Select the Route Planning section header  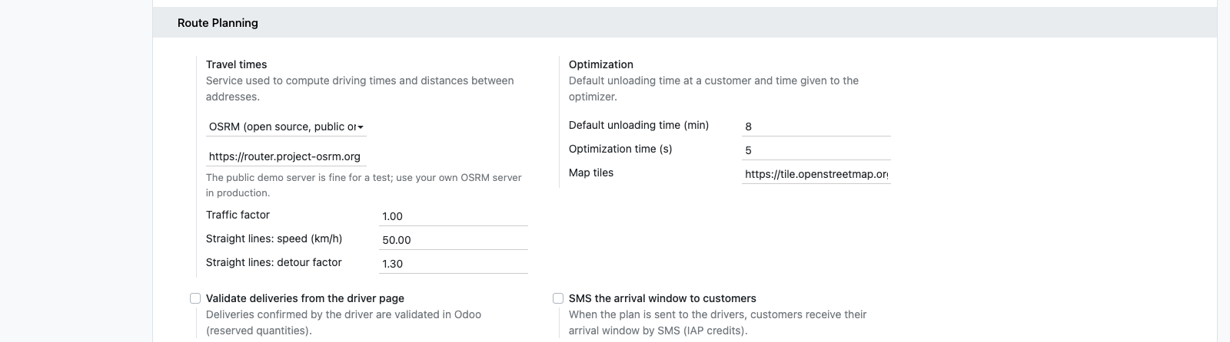(685, 23)
